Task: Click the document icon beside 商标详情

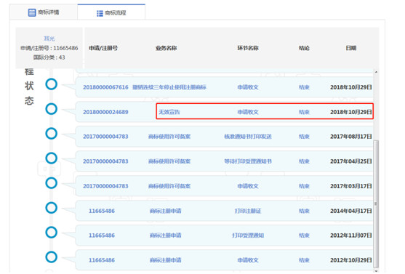Action: pyautogui.click(x=32, y=12)
